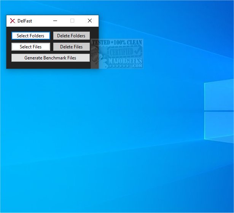Screen dimensions: 234x213
Task: Hit the Delete Files button
Action: click(71, 47)
